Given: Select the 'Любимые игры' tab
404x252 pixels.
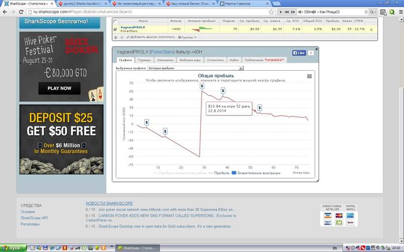Looking at the screenshot, I should [190, 60].
